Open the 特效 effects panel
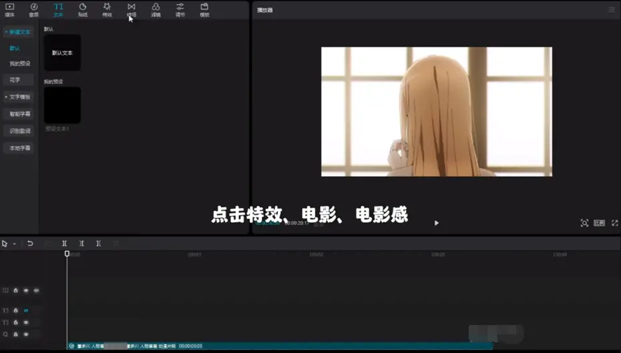 107,10
